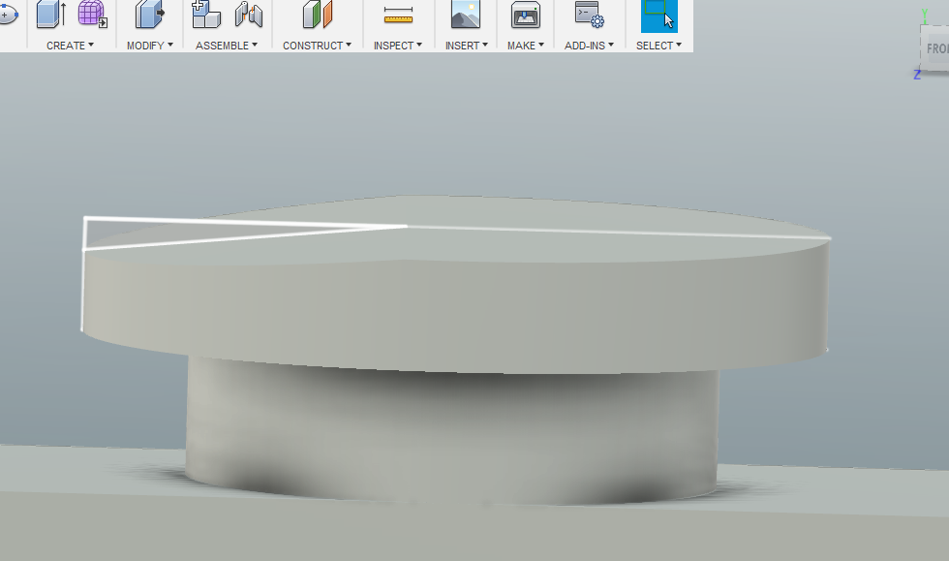
Task: Open the CONSTRUCT dropdown
Action: pyautogui.click(x=318, y=46)
